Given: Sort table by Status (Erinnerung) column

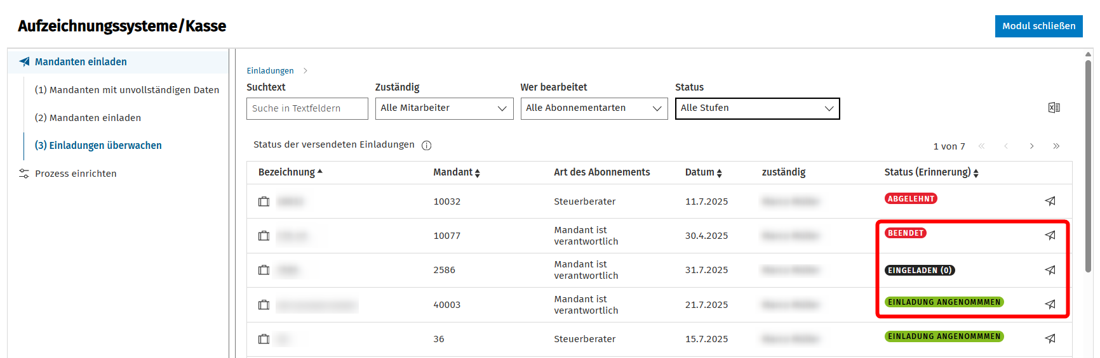Looking at the screenshot, I should tap(931, 172).
